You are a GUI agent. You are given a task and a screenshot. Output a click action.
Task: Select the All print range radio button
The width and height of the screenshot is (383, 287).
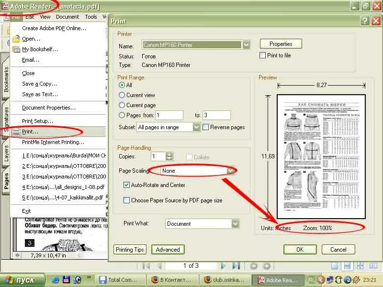coord(122,85)
